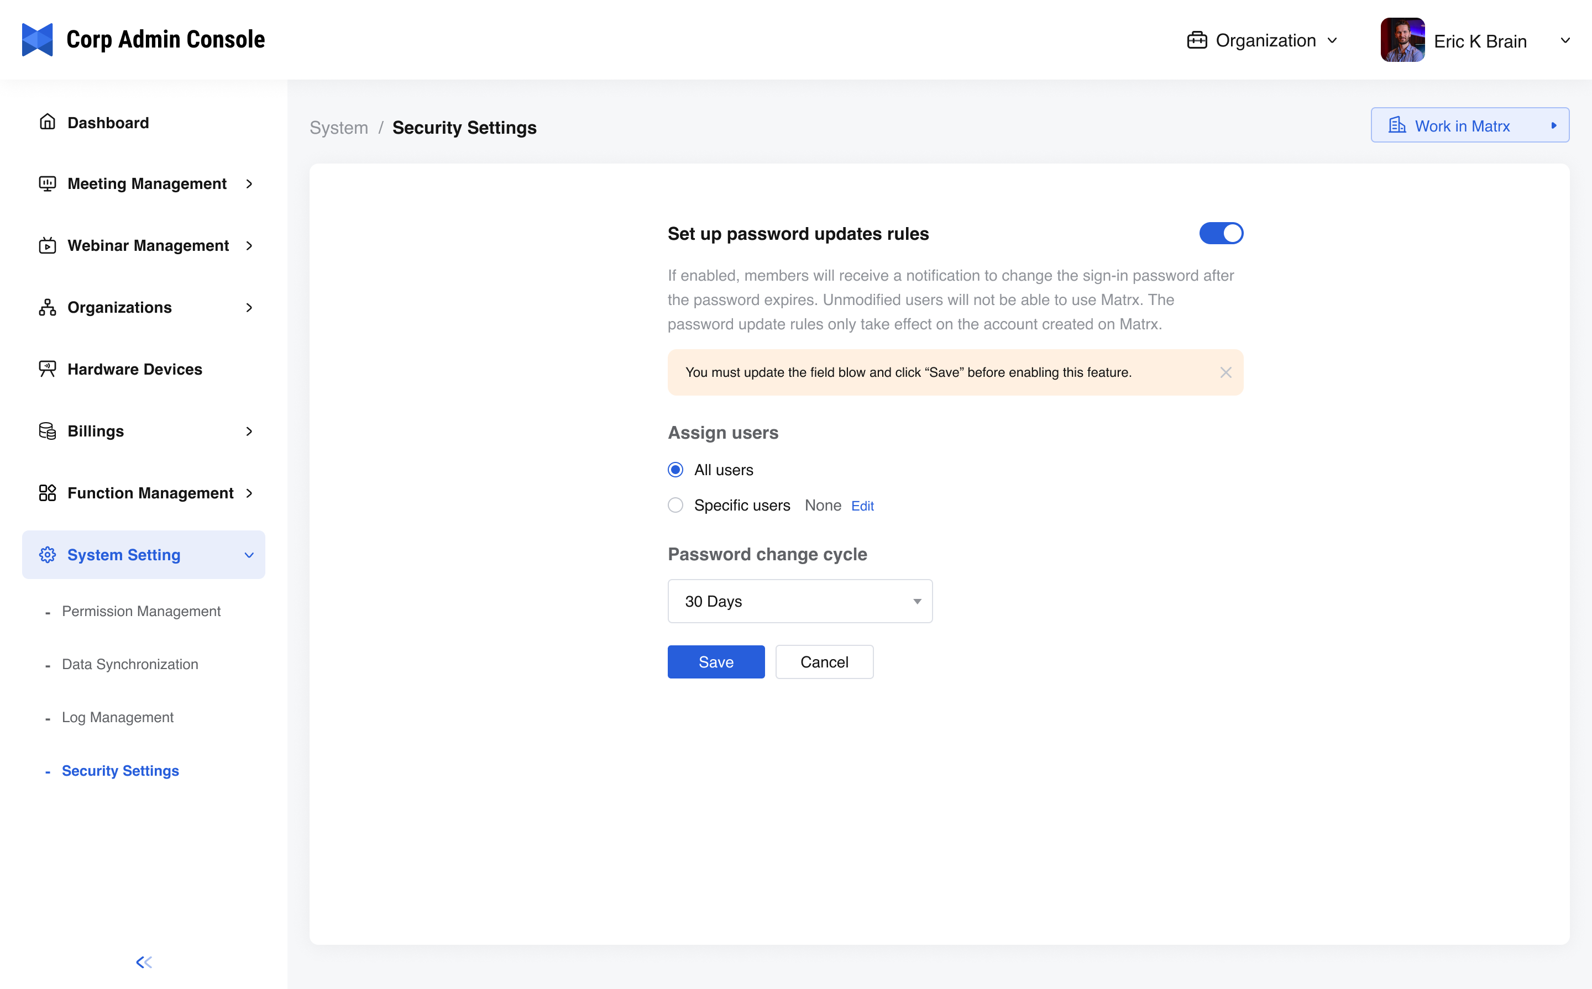Select the Specific users radio option
The width and height of the screenshot is (1592, 989).
coord(675,505)
